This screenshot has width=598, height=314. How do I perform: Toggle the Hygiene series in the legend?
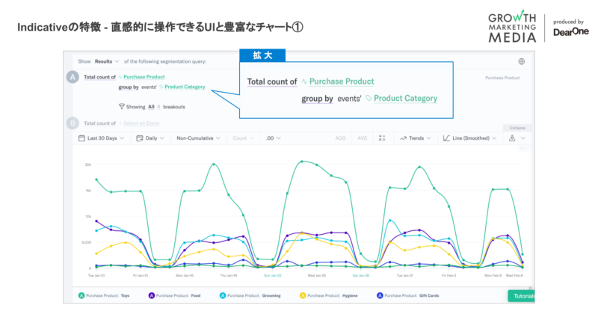pyautogui.click(x=329, y=296)
